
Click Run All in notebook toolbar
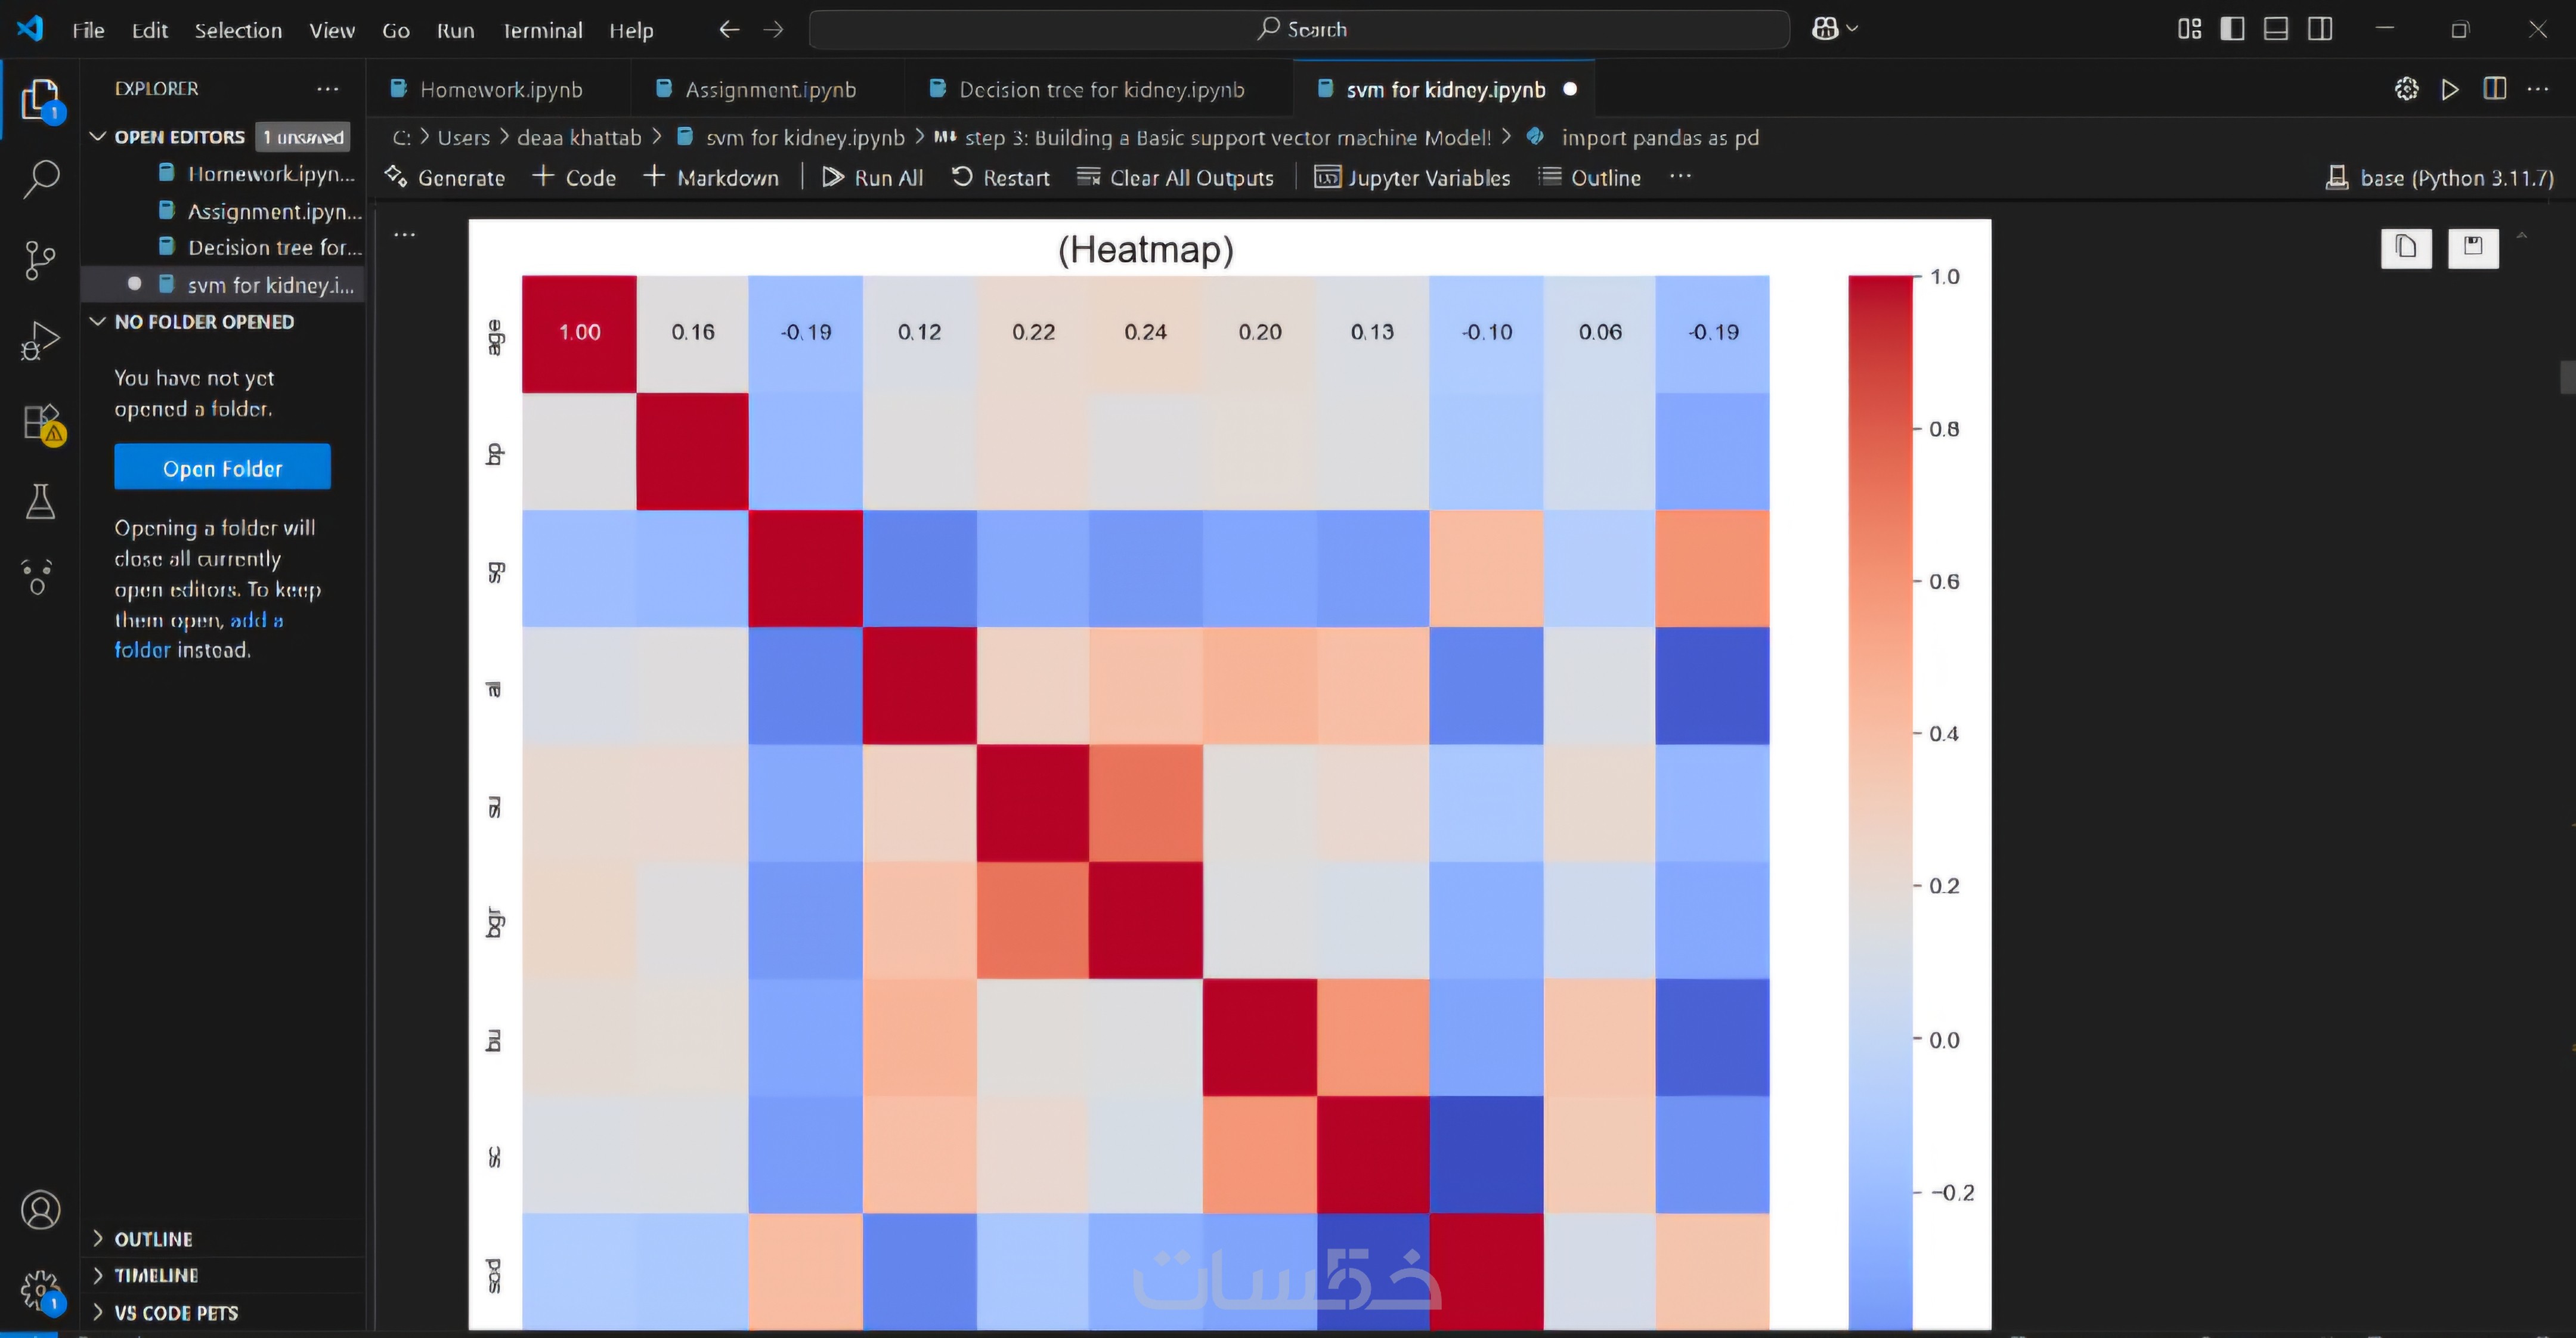(873, 178)
